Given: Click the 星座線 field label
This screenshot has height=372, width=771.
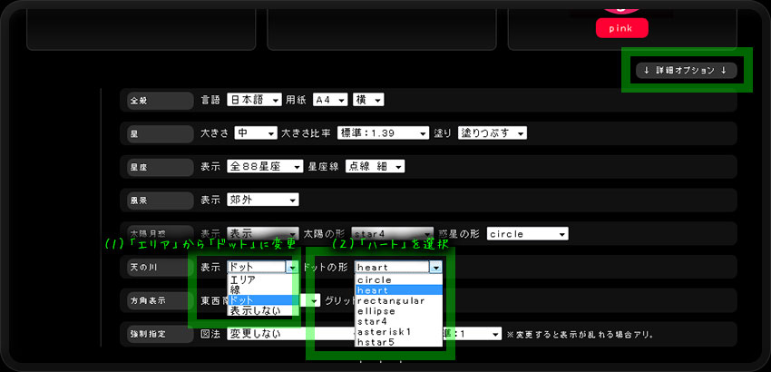Looking at the screenshot, I should (x=324, y=167).
